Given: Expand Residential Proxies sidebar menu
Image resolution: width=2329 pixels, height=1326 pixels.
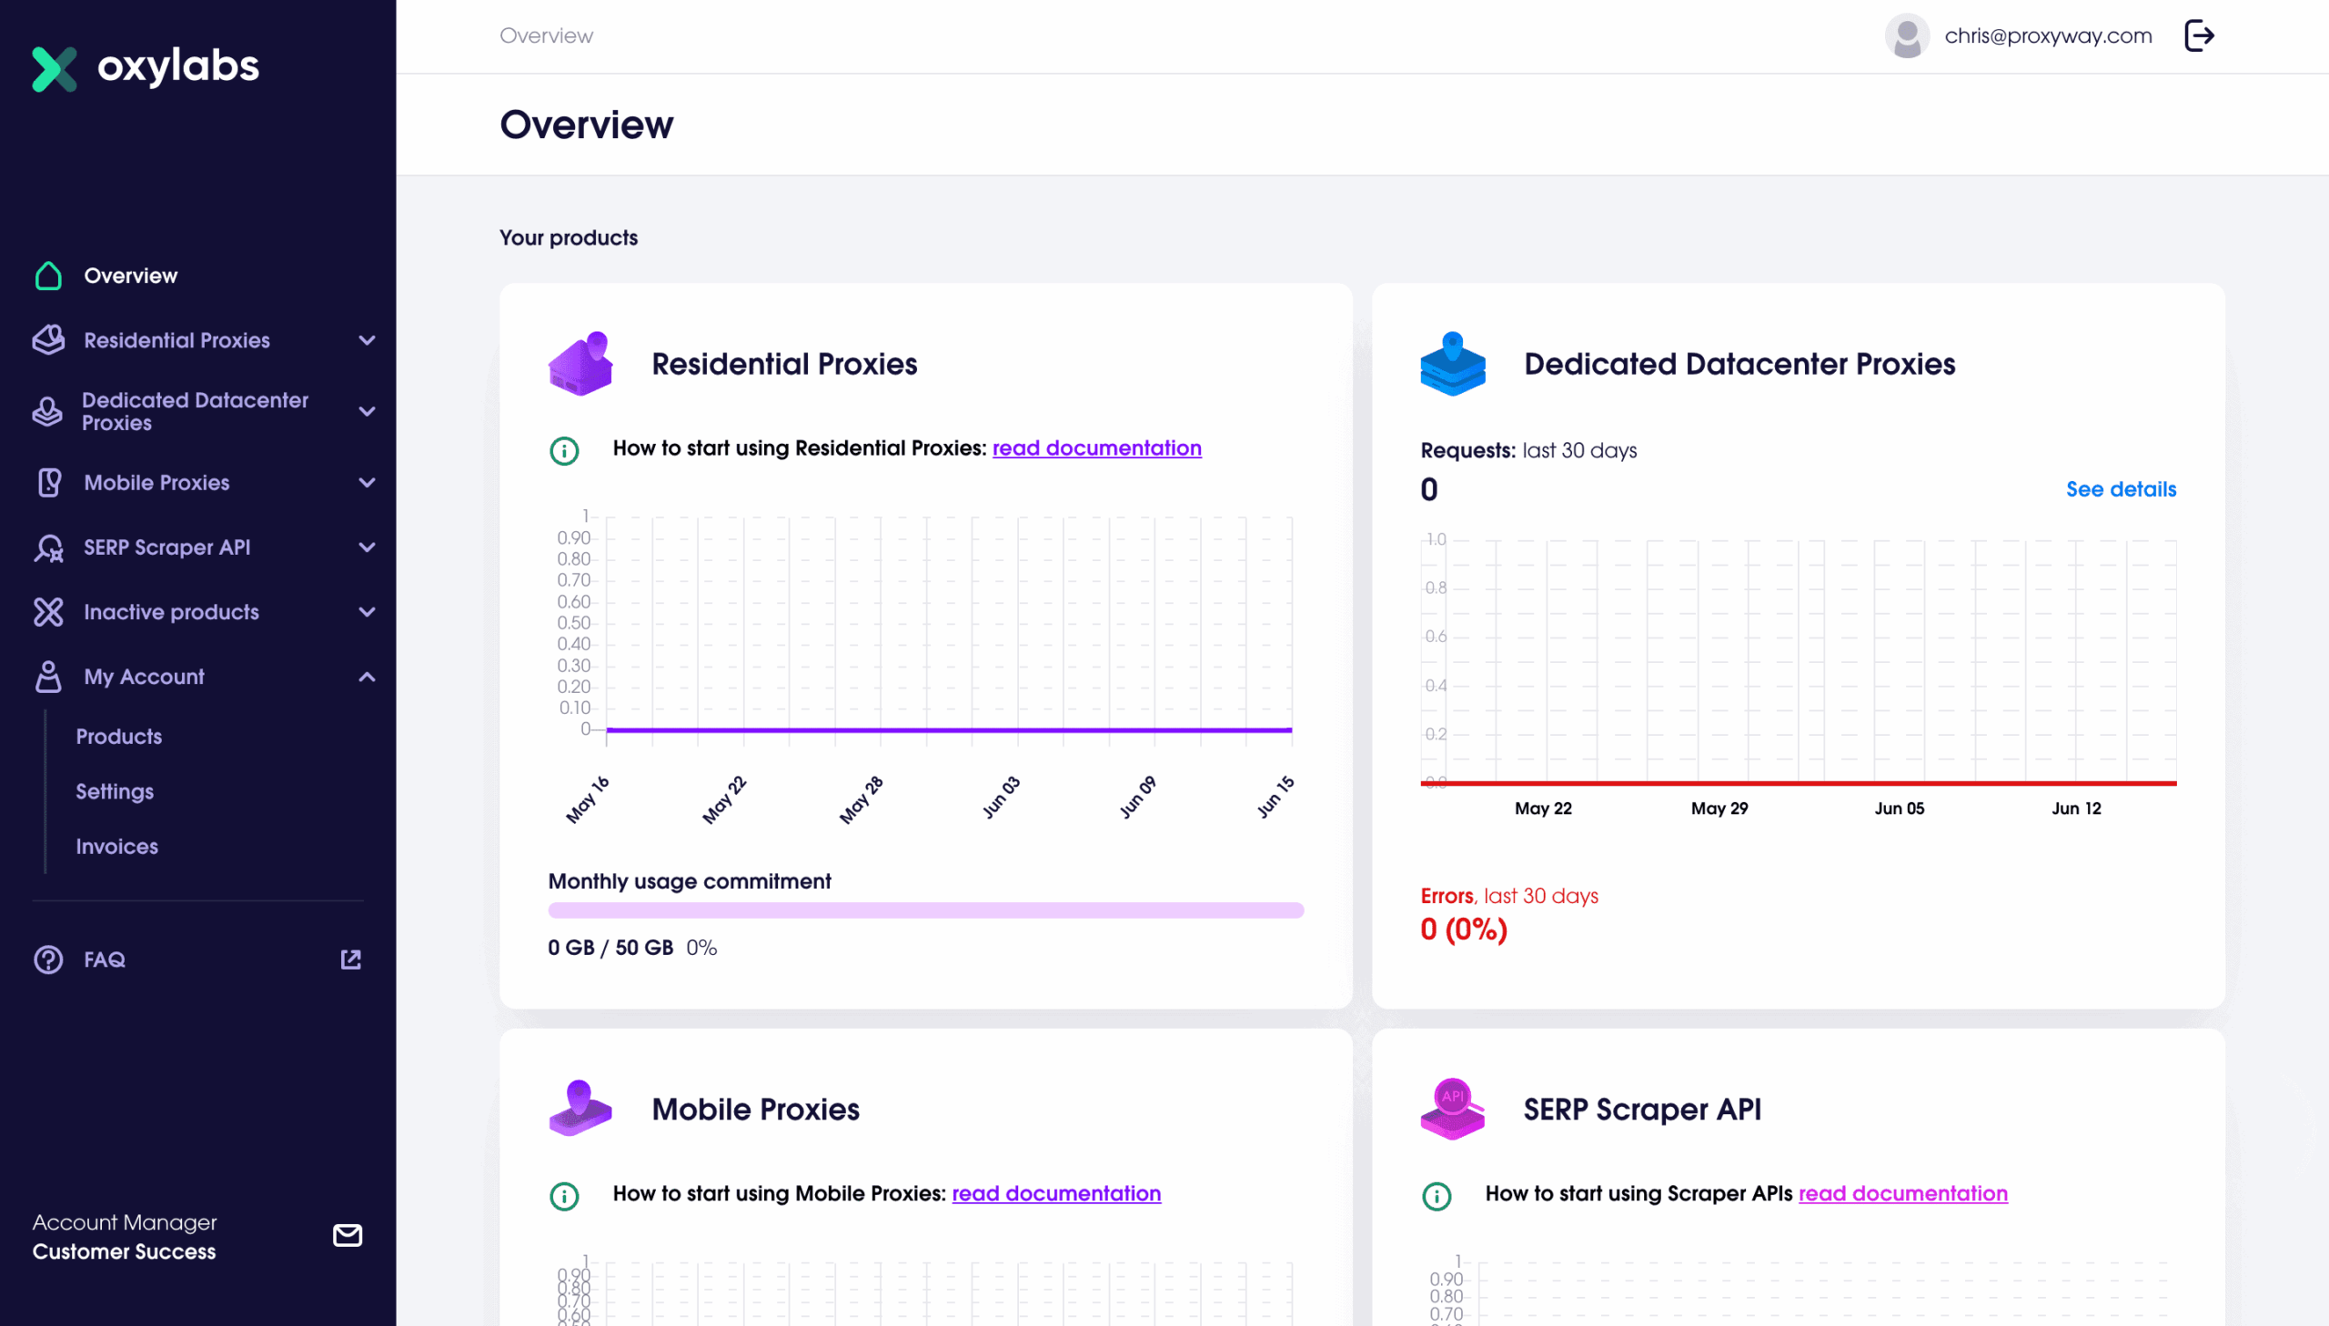Looking at the screenshot, I should tap(367, 340).
